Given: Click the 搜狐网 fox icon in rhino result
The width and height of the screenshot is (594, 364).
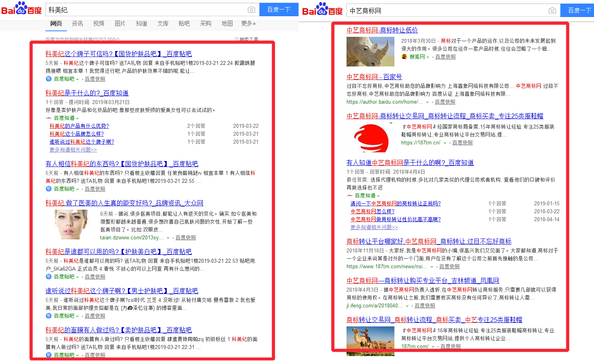Looking at the screenshot, I should [404, 57].
